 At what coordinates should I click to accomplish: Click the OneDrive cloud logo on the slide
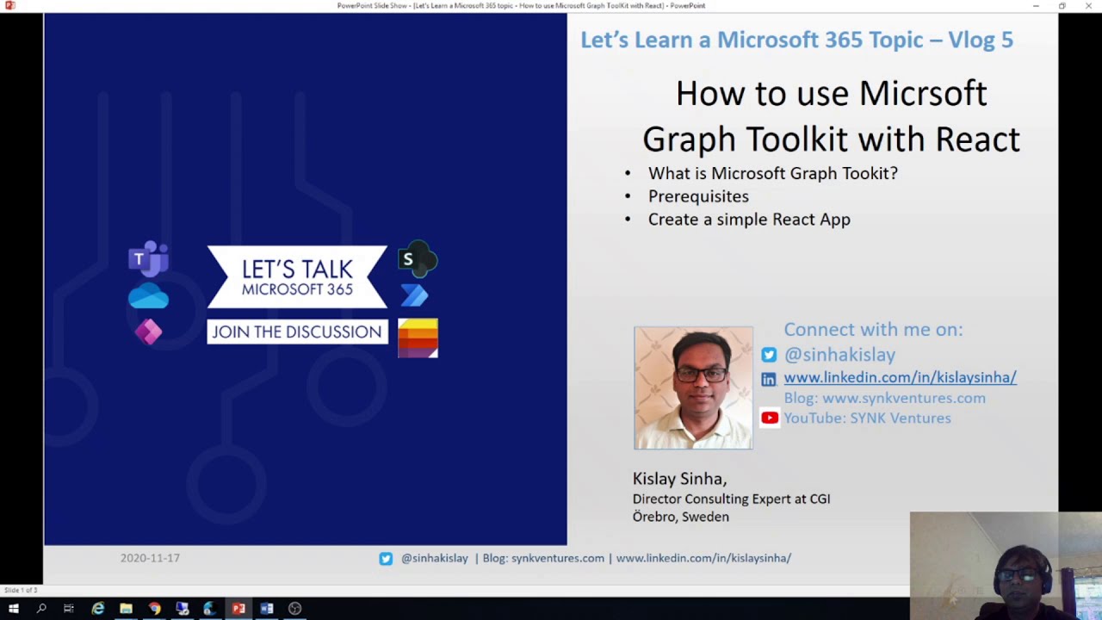148,298
